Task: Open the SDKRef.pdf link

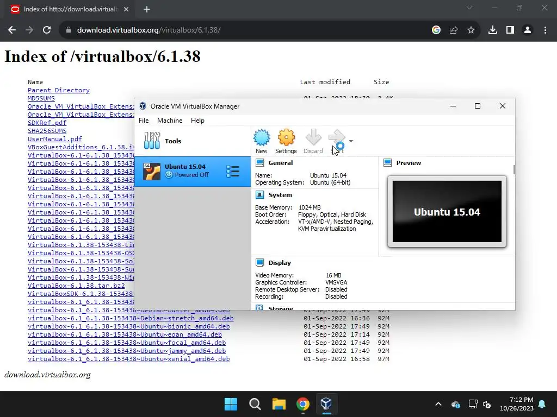Action: [x=47, y=123]
